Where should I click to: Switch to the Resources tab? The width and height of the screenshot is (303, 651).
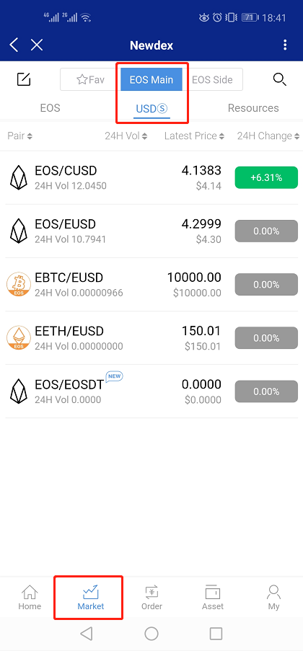click(x=253, y=108)
